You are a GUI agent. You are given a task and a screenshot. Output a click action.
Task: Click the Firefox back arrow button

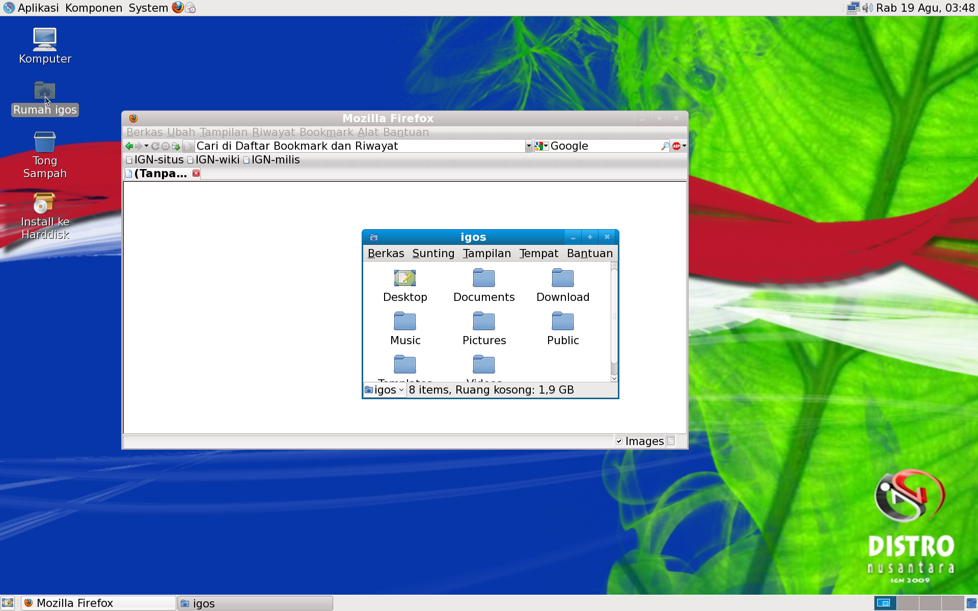129,146
